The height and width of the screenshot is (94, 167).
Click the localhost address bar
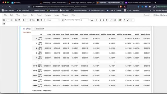point(75,7)
